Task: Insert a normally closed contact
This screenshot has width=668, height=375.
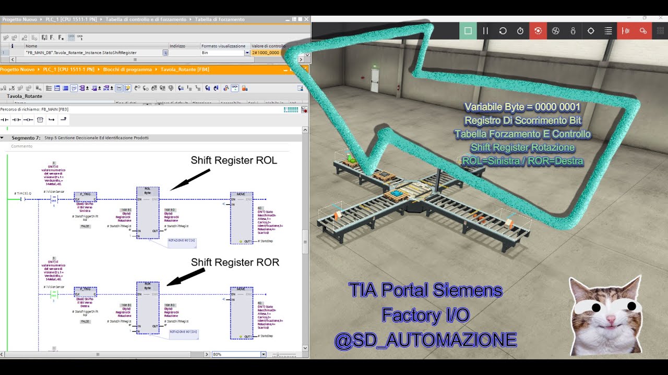Action: click(16, 120)
